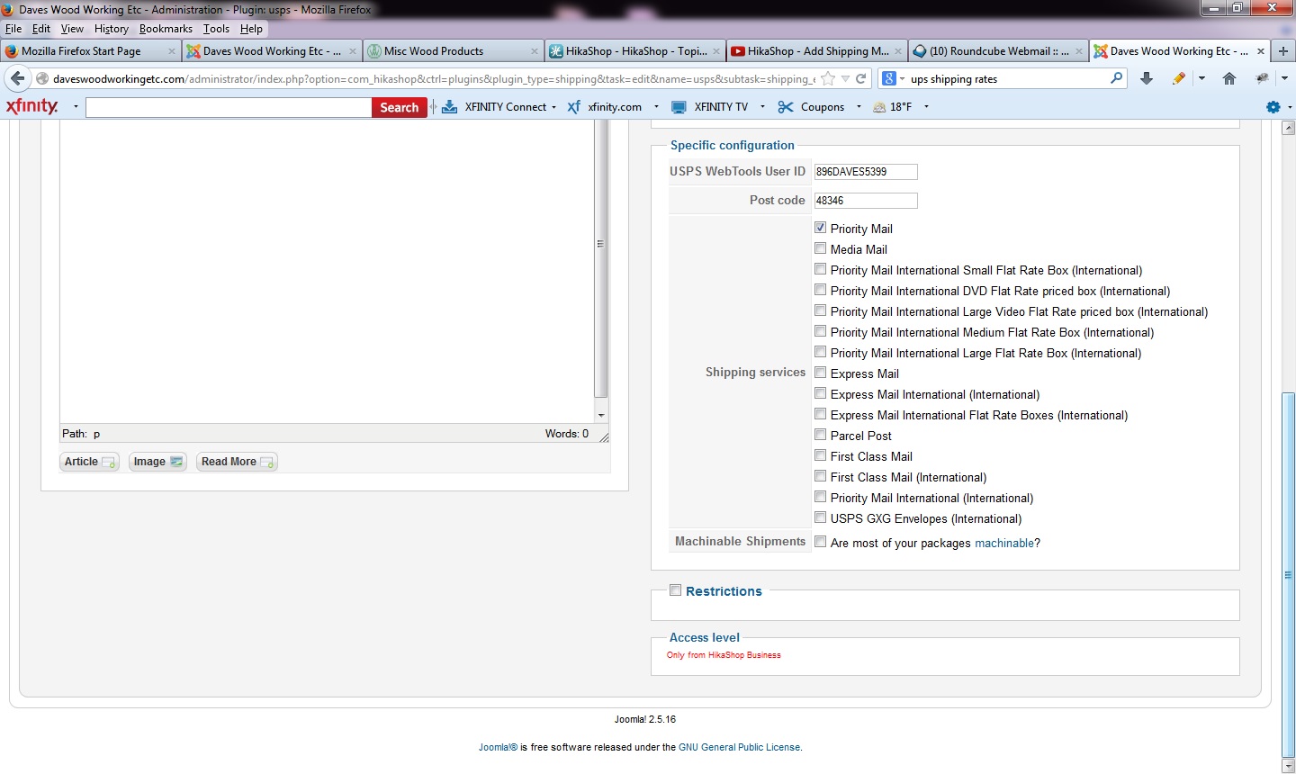The height and width of the screenshot is (774, 1296).
Task: Open dropdown beside highlighter icon
Action: click(x=1201, y=79)
